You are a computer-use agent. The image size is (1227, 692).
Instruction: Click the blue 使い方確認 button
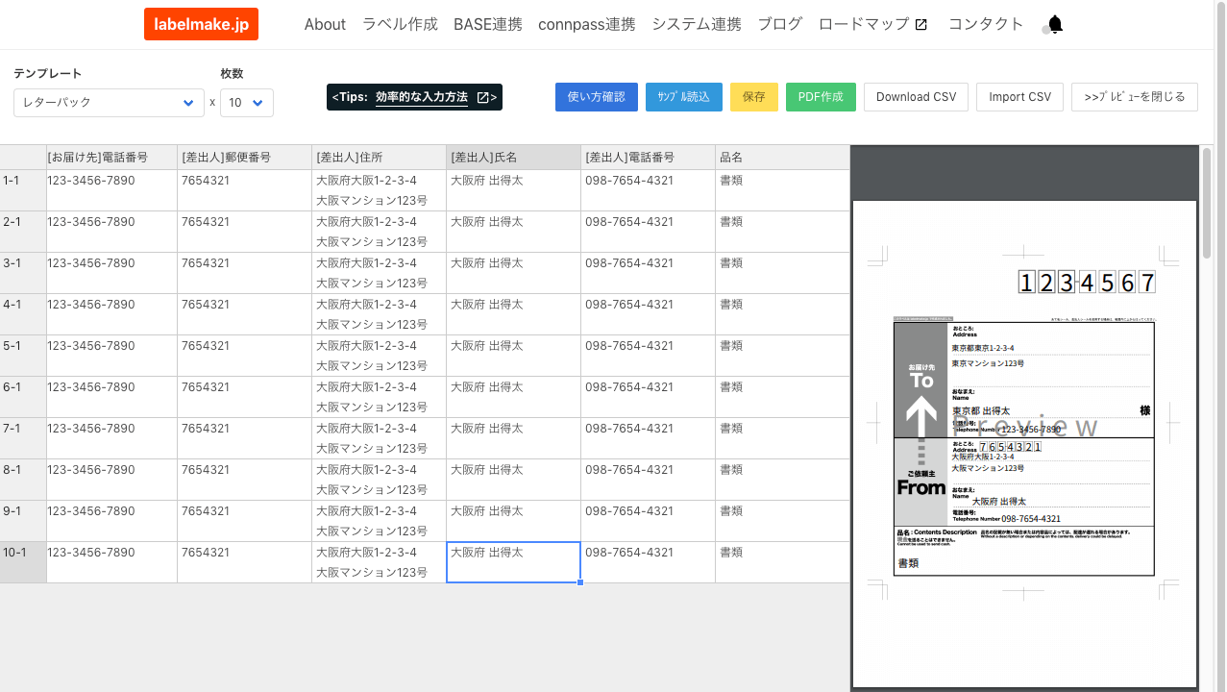pos(596,97)
